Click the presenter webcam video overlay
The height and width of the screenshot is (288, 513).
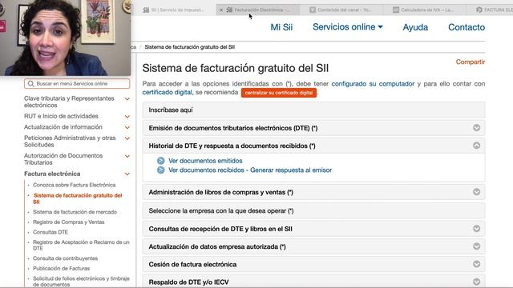(x=66, y=38)
